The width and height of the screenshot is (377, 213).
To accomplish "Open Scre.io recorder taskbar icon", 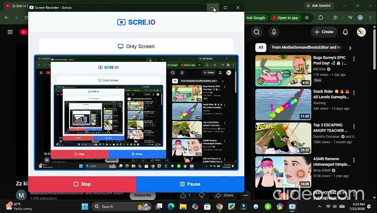I will pyautogui.click(x=292, y=206).
